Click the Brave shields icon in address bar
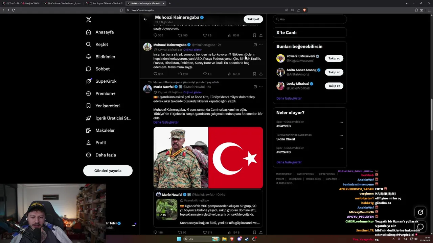 point(304,10)
